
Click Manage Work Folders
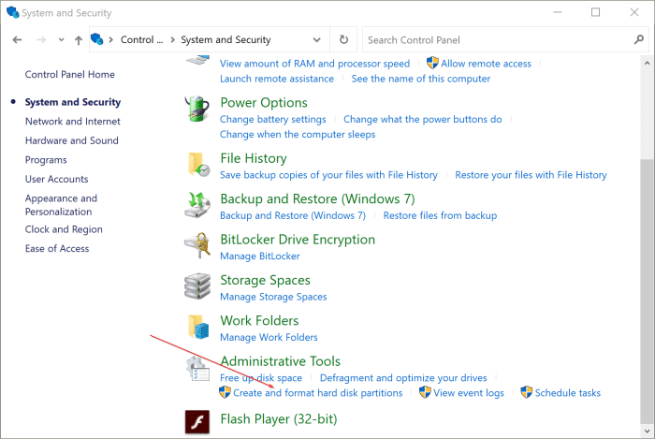click(x=269, y=337)
